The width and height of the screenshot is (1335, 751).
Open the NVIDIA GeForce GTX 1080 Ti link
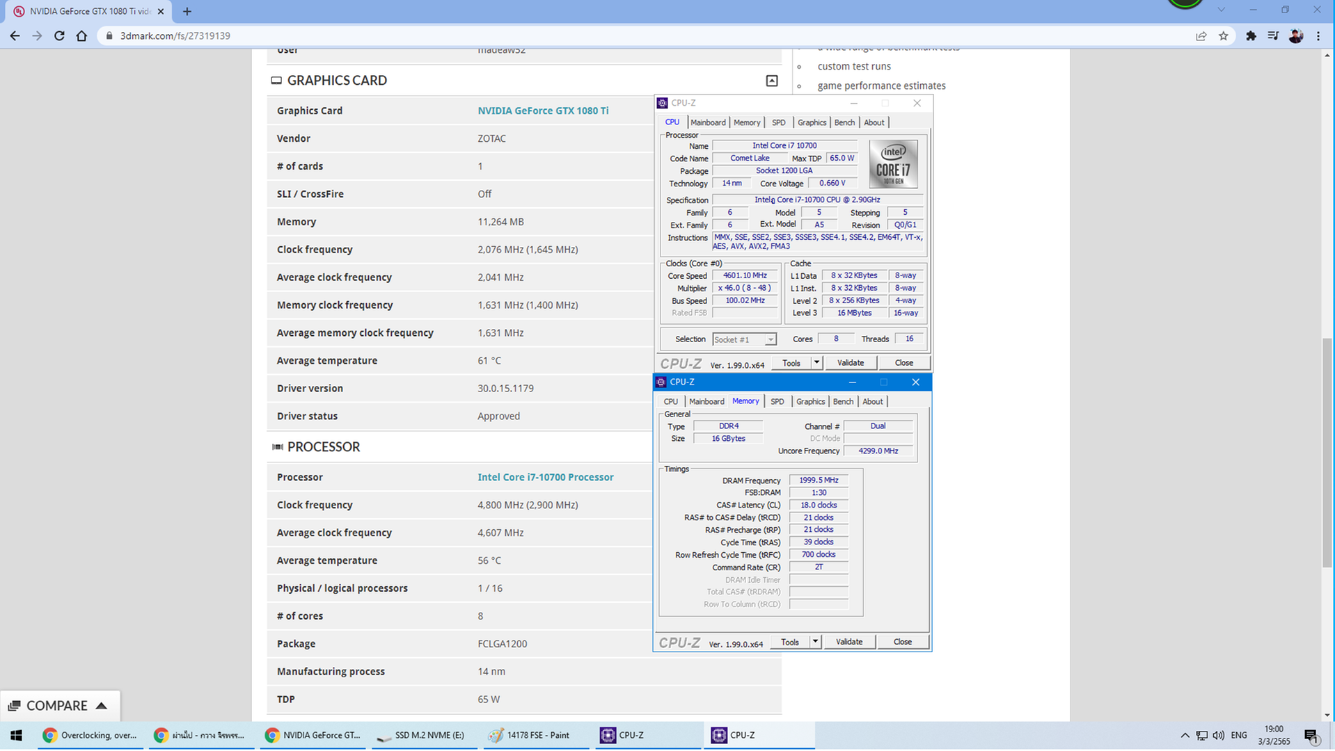[x=543, y=111]
